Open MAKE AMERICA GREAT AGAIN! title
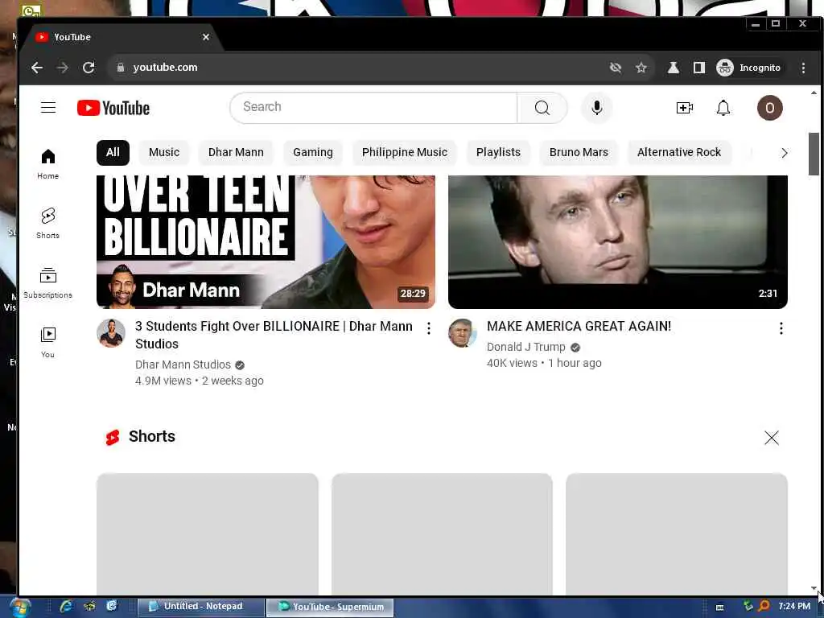Viewport: 824px width, 618px height. pyautogui.click(x=579, y=327)
